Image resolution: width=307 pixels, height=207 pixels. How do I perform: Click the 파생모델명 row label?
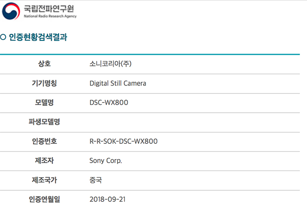44,122
